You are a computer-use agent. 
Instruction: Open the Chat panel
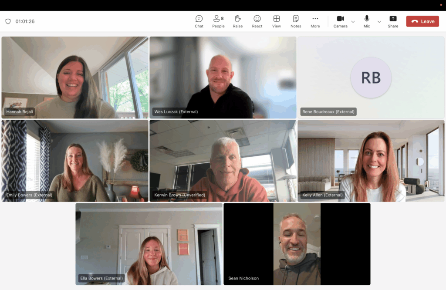coord(199,21)
